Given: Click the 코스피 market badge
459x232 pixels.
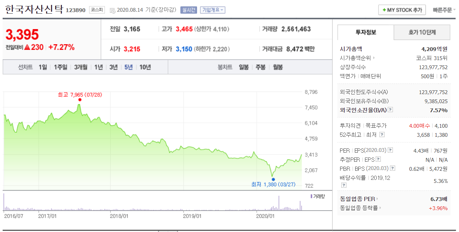Looking at the screenshot, I should coord(97,10).
